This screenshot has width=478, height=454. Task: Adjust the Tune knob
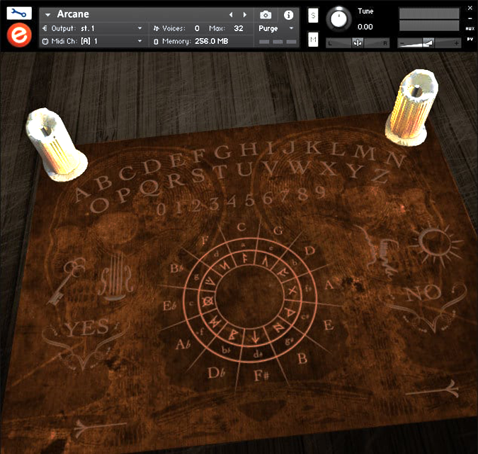pyautogui.click(x=338, y=19)
